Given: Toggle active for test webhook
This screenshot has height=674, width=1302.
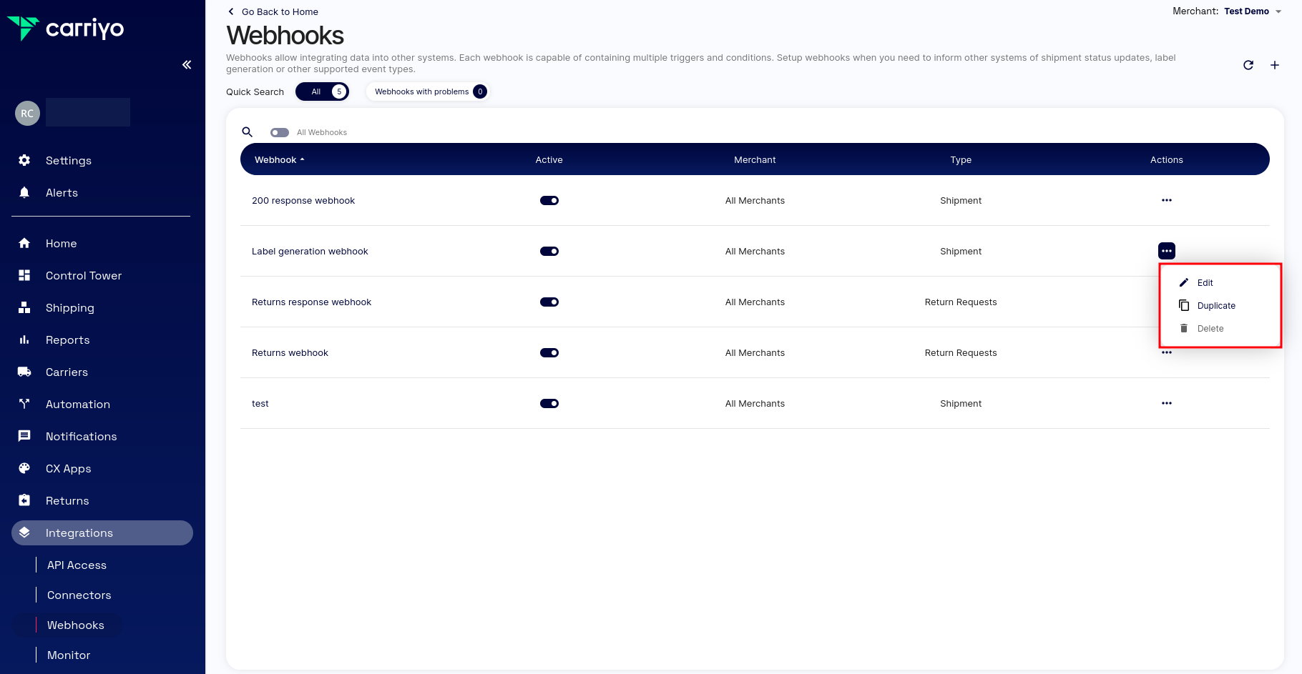Looking at the screenshot, I should tap(549, 403).
